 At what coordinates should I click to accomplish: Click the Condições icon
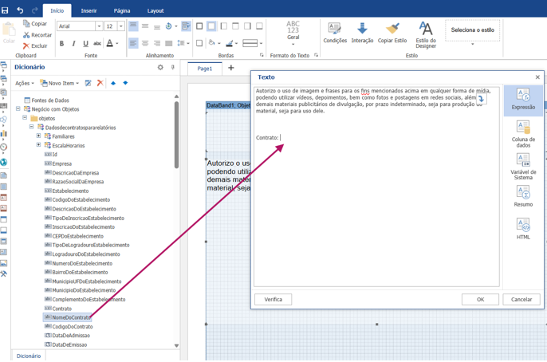(335, 33)
